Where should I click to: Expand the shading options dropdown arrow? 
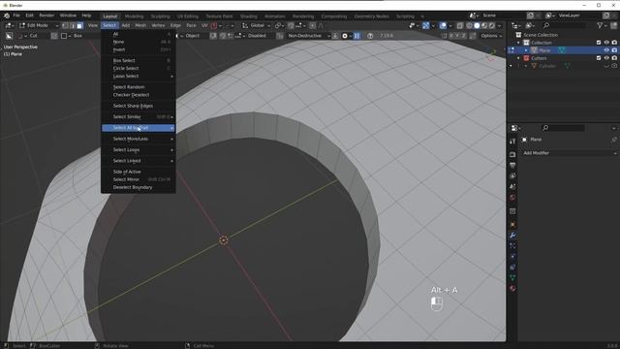tap(499, 25)
